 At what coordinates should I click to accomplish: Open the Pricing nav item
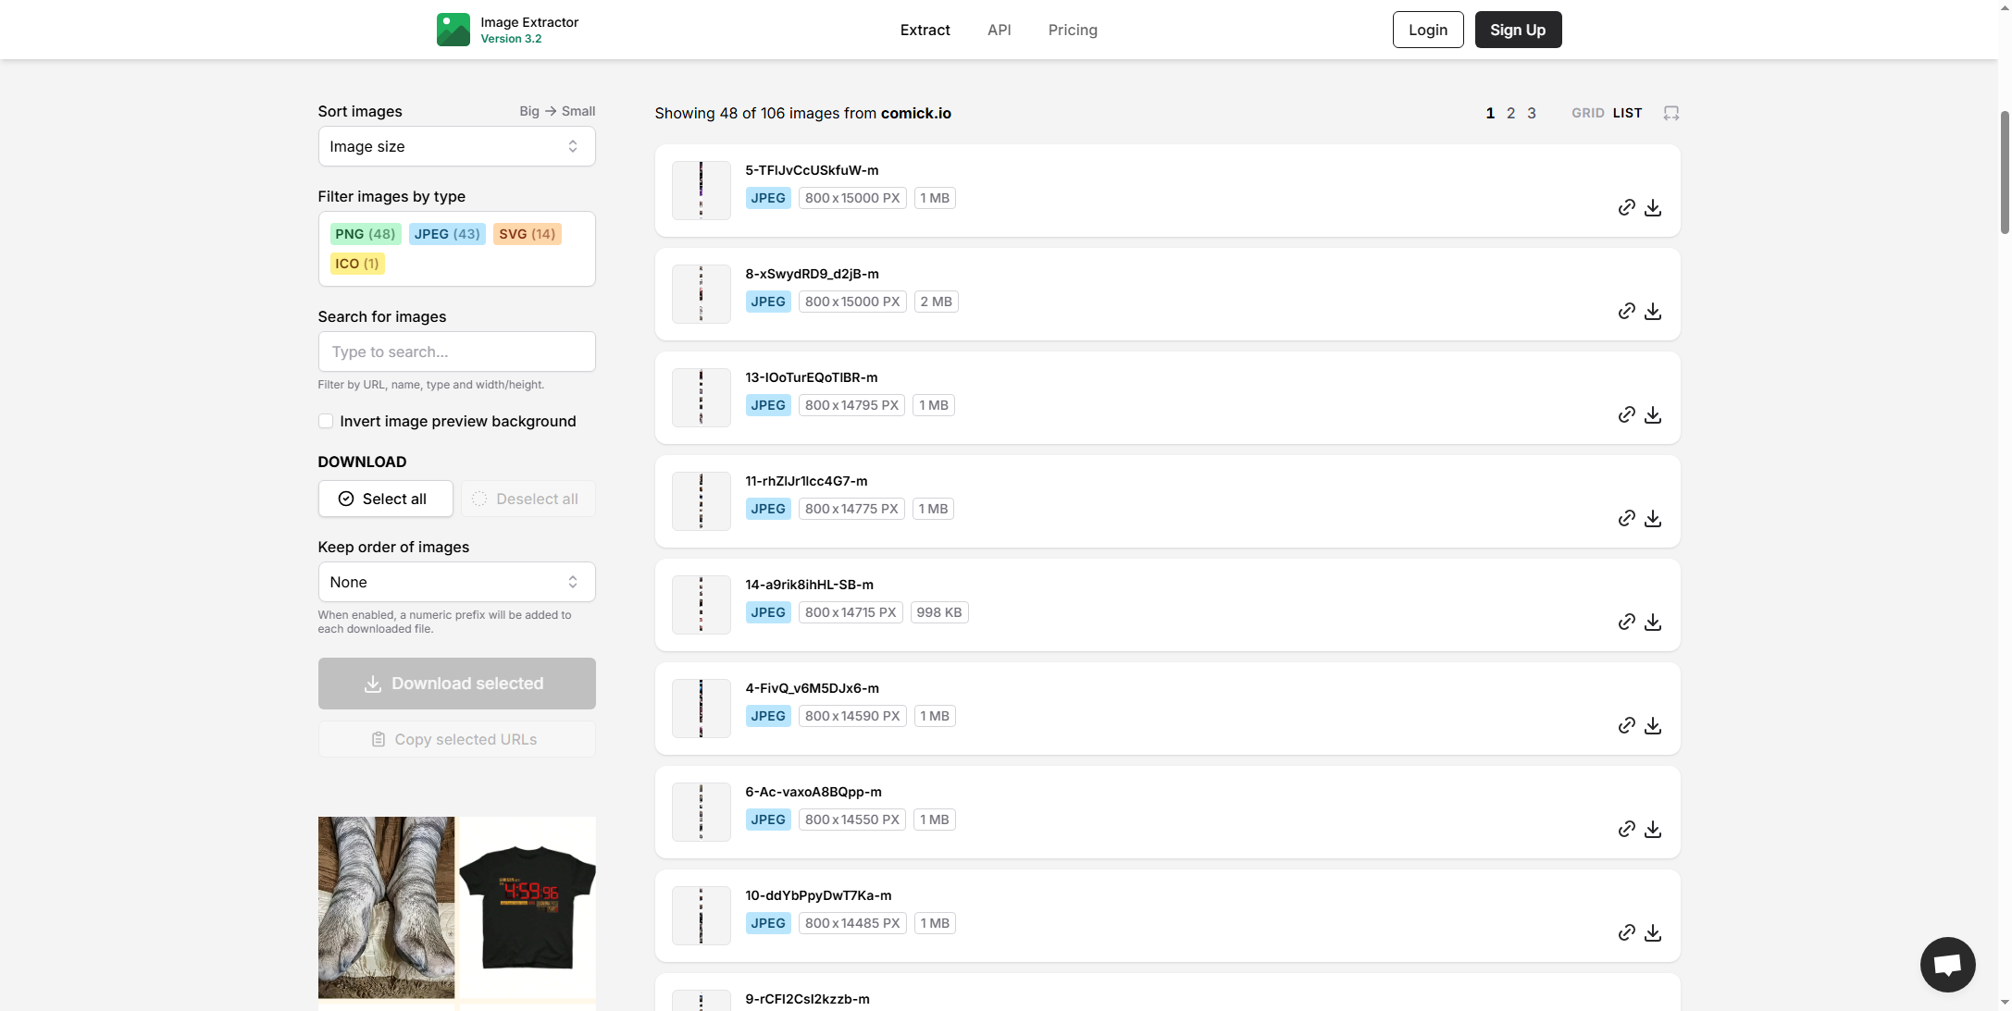[x=1073, y=30]
